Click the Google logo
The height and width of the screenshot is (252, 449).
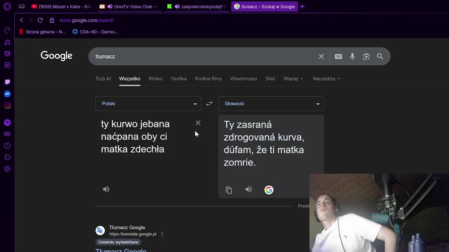click(56, 56)
